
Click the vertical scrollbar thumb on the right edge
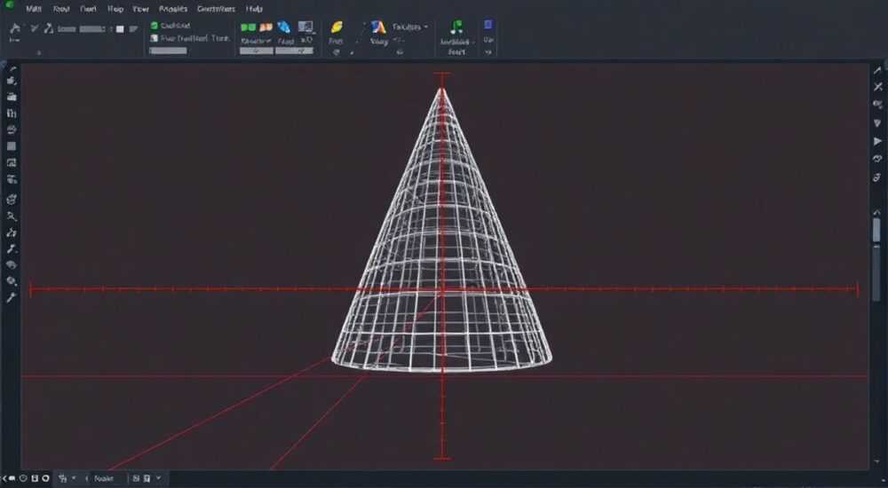(x=876, y=231)
